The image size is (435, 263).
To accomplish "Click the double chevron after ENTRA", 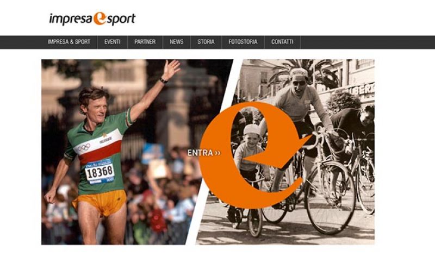I will click(217, 153).
